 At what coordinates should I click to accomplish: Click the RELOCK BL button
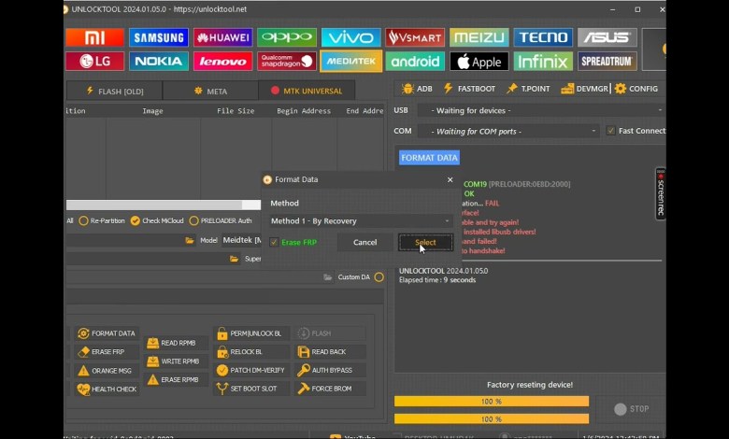(x=251, y=352)
